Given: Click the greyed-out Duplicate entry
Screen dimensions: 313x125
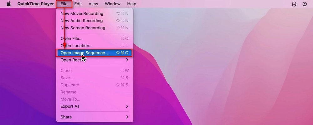Looking at the screenshot, I should (x=95, y=85).
